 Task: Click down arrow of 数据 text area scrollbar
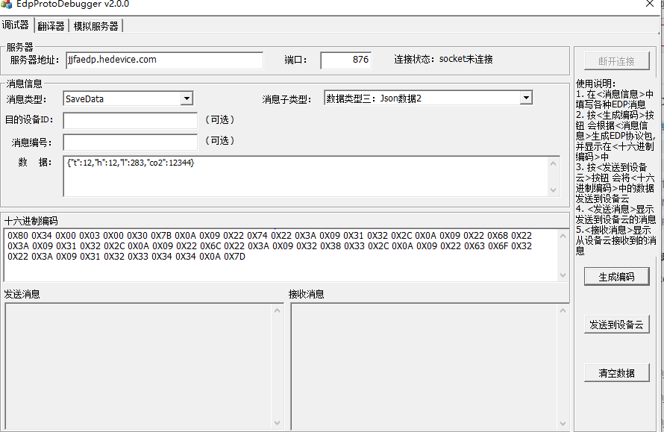(x=553, y=190)
